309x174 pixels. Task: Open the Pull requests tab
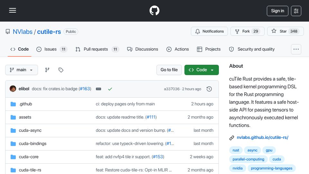[x=97, y=49]
